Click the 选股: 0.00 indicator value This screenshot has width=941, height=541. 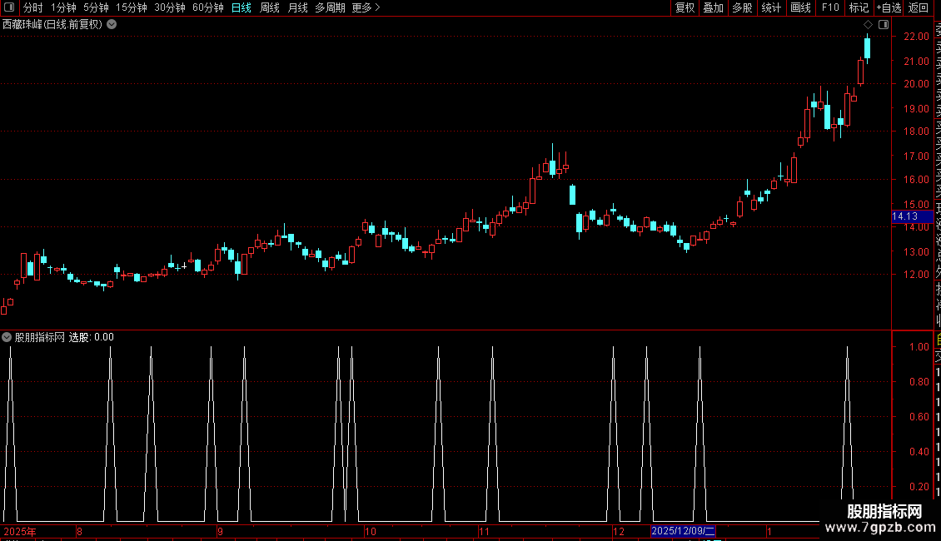92,338
